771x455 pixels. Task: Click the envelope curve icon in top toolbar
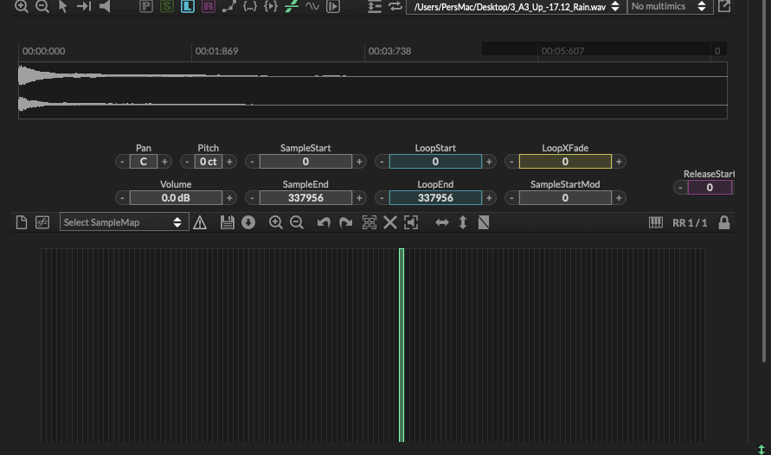click(x=228, y=6)
